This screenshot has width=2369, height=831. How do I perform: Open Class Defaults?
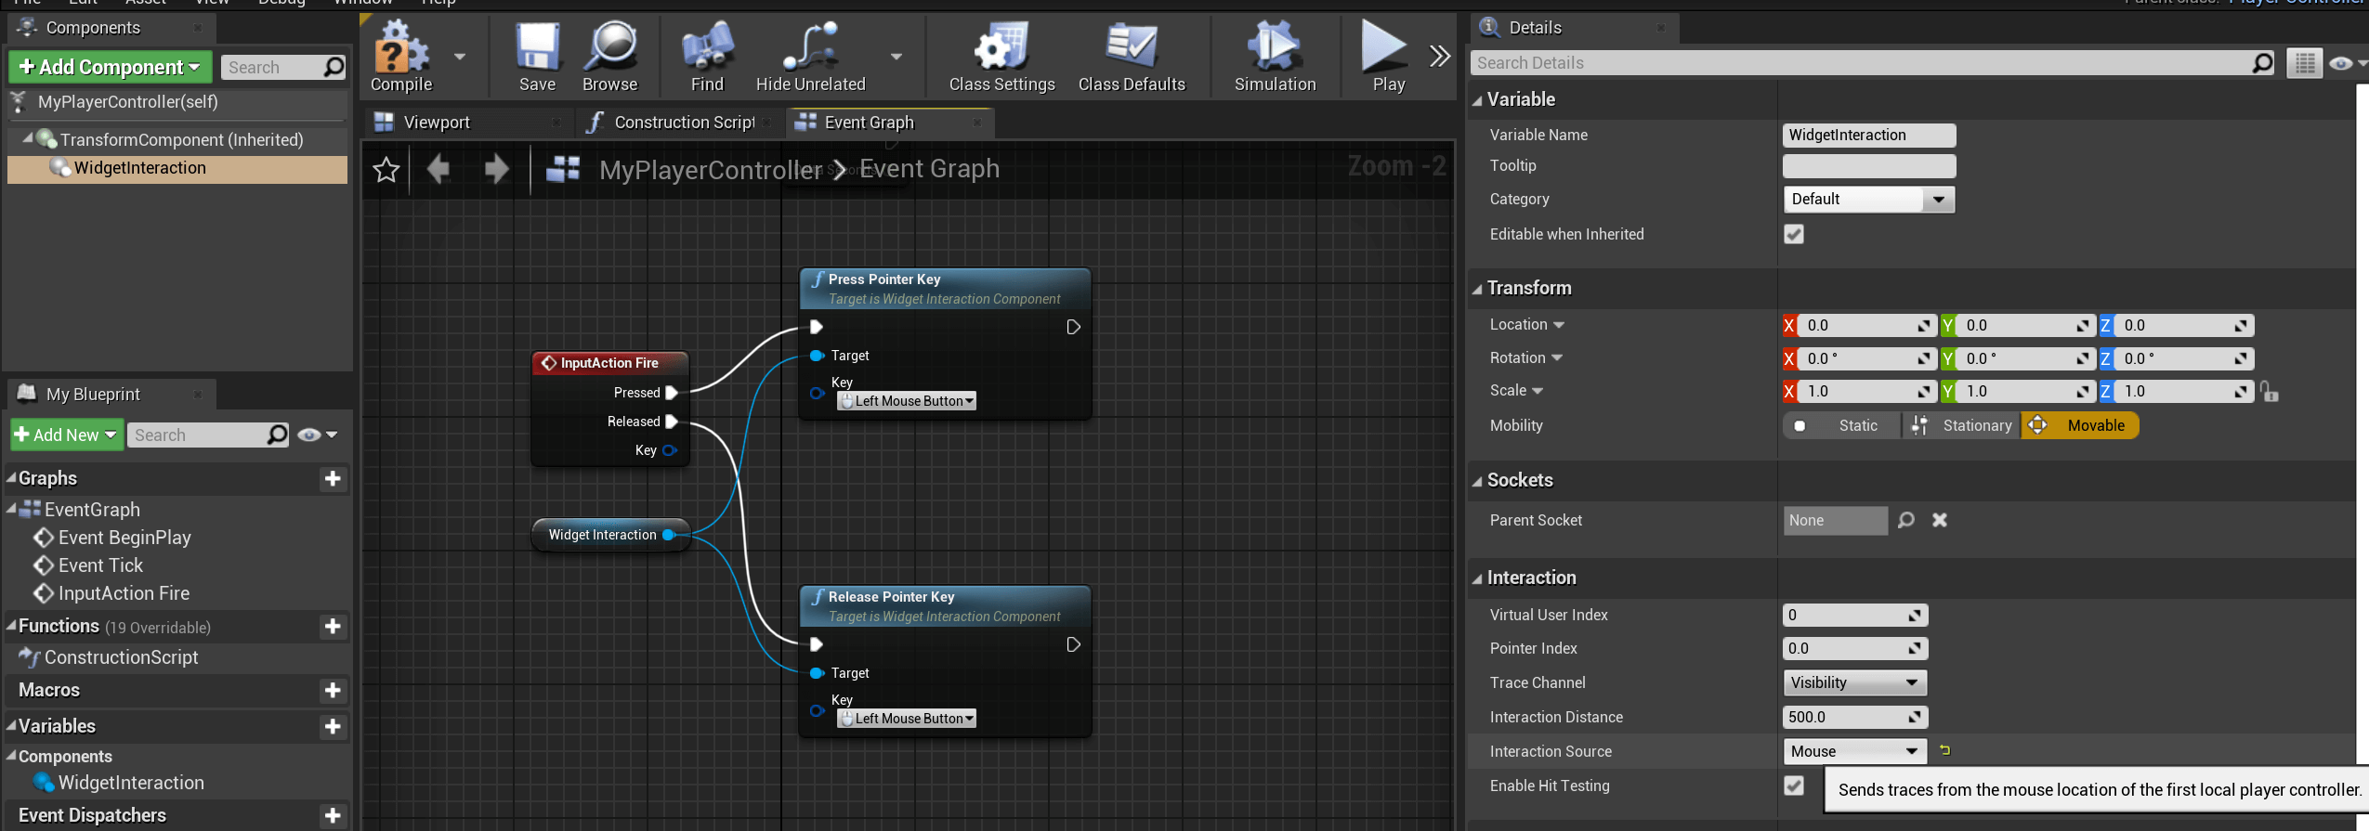coord(1132,58)
